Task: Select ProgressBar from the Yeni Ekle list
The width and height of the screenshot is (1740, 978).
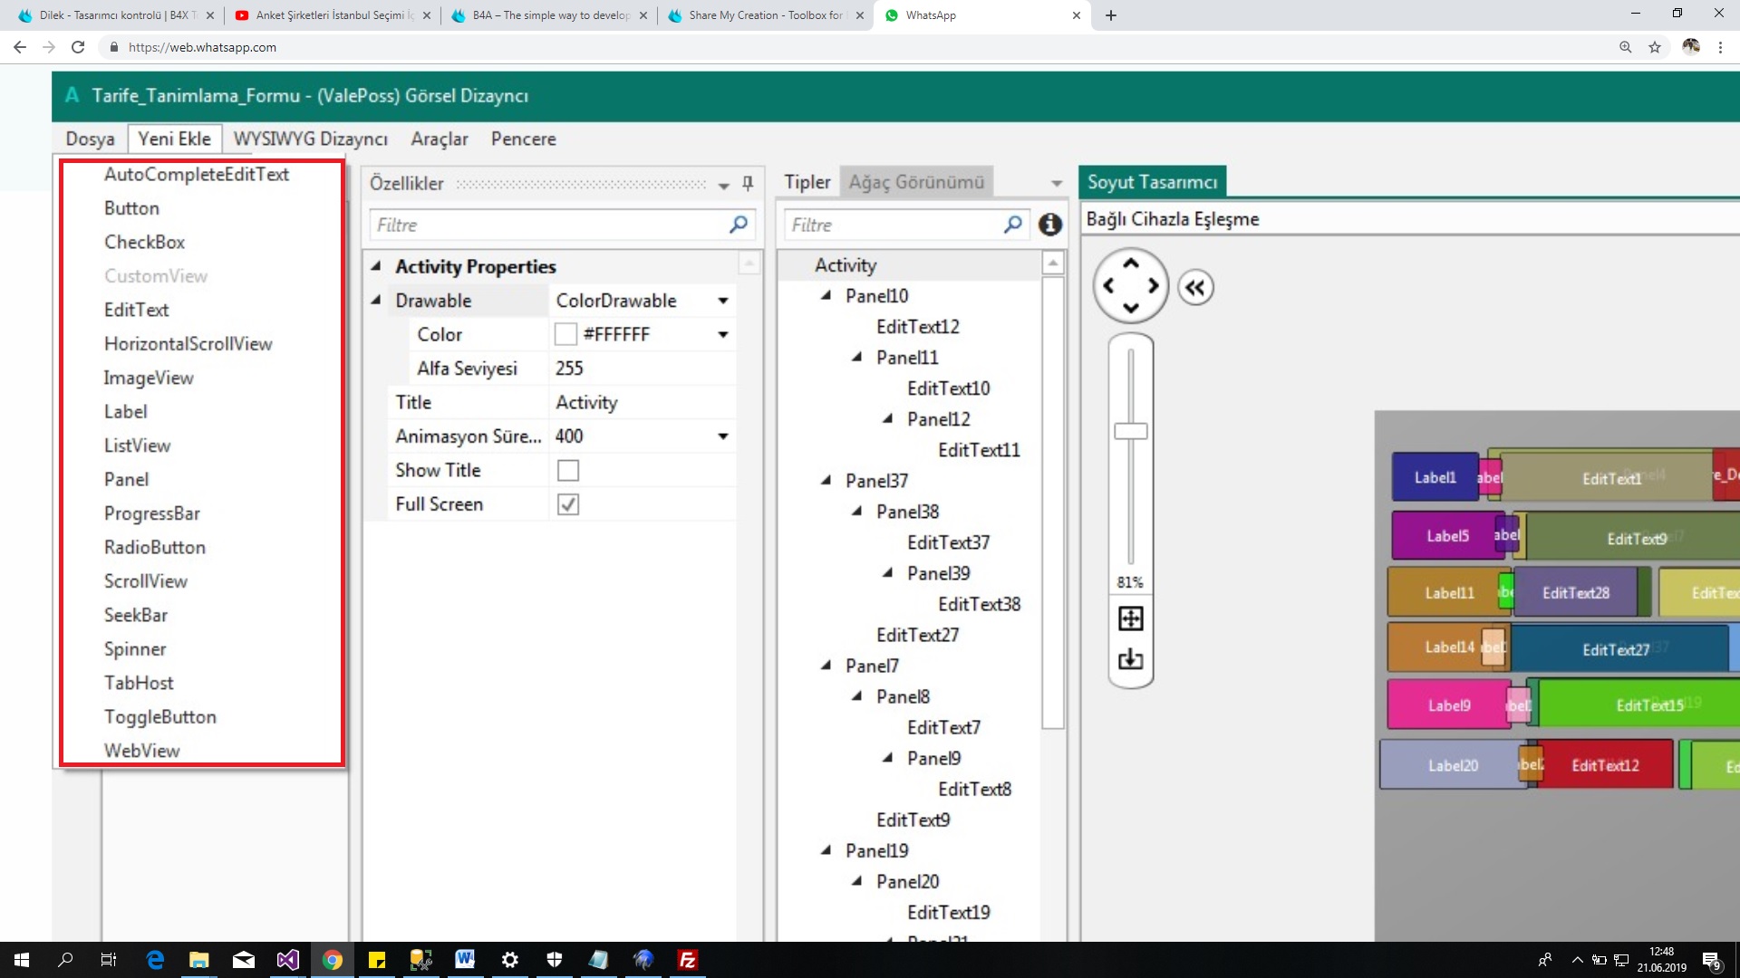Action: coord(151,513)
